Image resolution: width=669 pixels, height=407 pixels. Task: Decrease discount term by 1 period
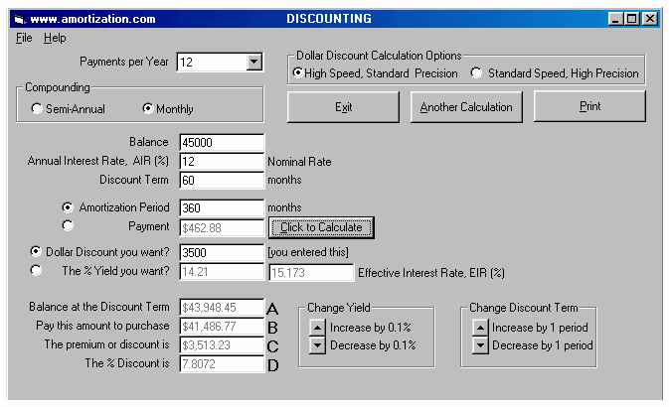tap(479, 345)
